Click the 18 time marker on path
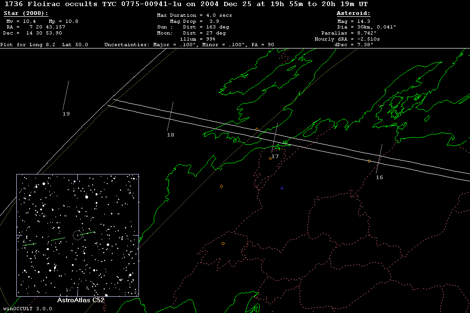This screenshot has width=470, height=313. 170,135
